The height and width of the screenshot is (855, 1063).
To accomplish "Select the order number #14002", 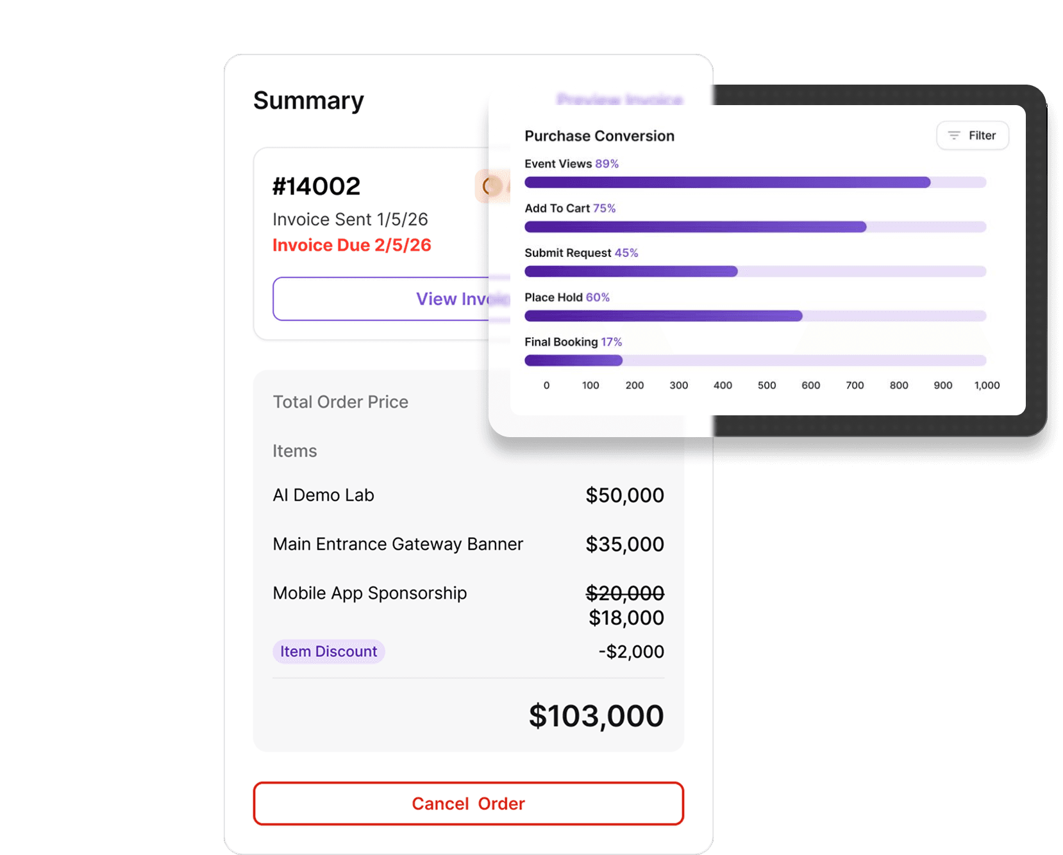I will click(316, 185).
